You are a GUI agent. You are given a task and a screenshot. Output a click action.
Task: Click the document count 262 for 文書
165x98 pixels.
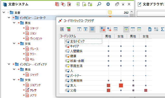(126, 13)
